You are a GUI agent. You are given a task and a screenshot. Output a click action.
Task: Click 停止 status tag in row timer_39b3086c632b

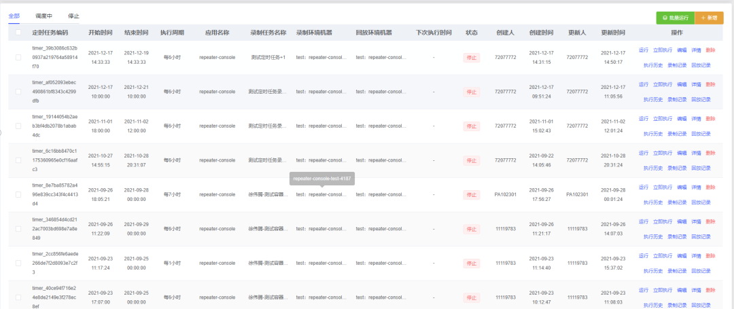(x=472, y=58)
